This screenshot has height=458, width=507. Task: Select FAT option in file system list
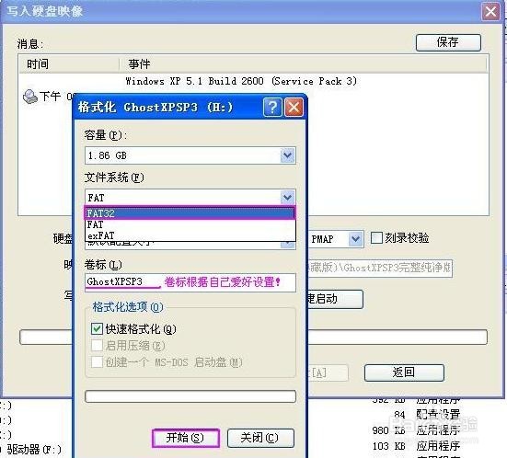coord(190,224)
